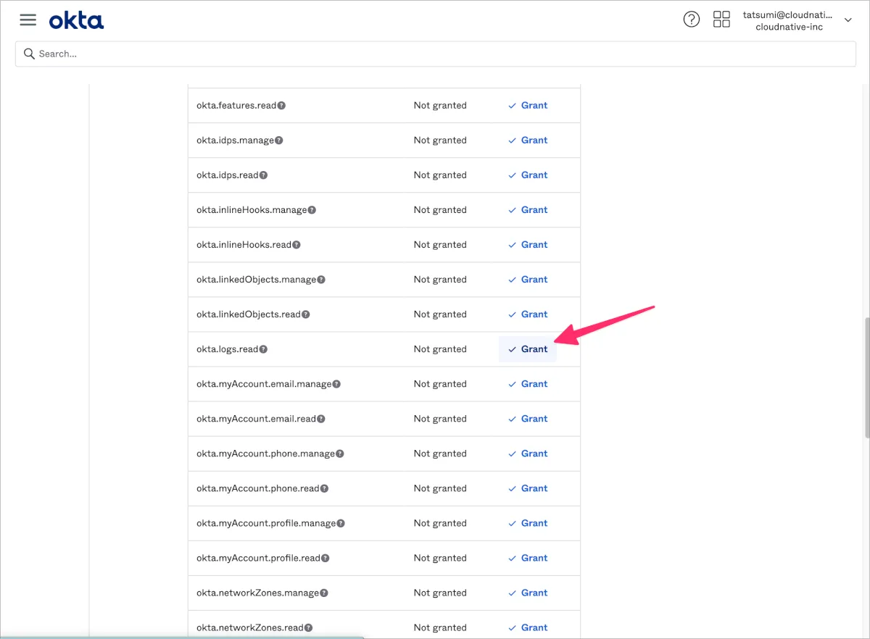
Task: Click the okta.networkZones.manage scope name
Action: point(257,593)
